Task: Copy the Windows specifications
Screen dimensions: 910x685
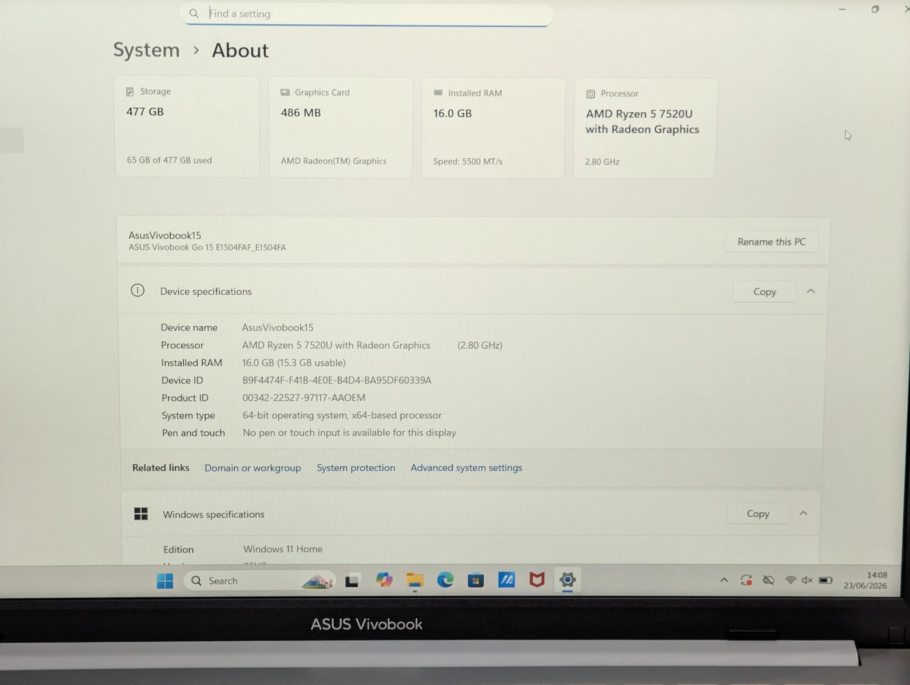Action: (x=758, y=514)
